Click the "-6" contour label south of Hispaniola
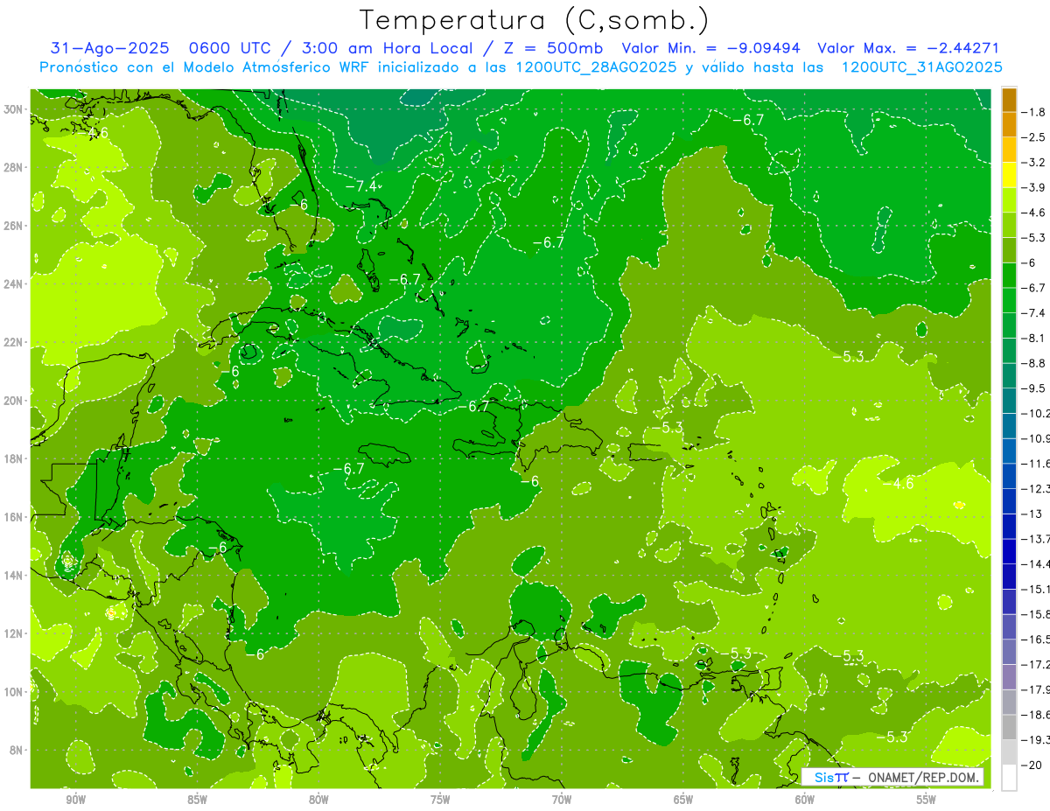This screenshot has height=811, width=1050. pyautogui.click(x=529, y=480)
